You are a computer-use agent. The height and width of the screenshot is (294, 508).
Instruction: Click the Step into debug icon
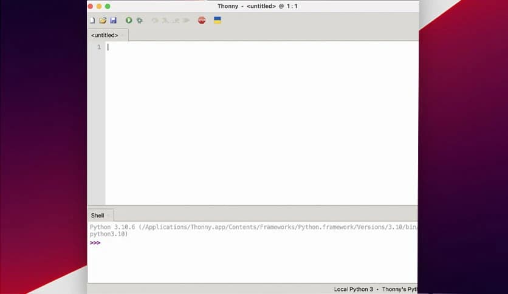click(x=165, y=20)
